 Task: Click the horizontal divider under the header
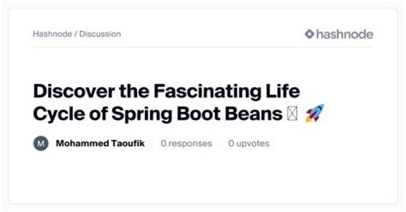(x=203, y=47)
